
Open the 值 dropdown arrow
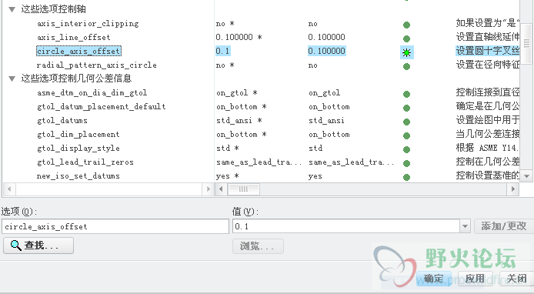point(465,226)
